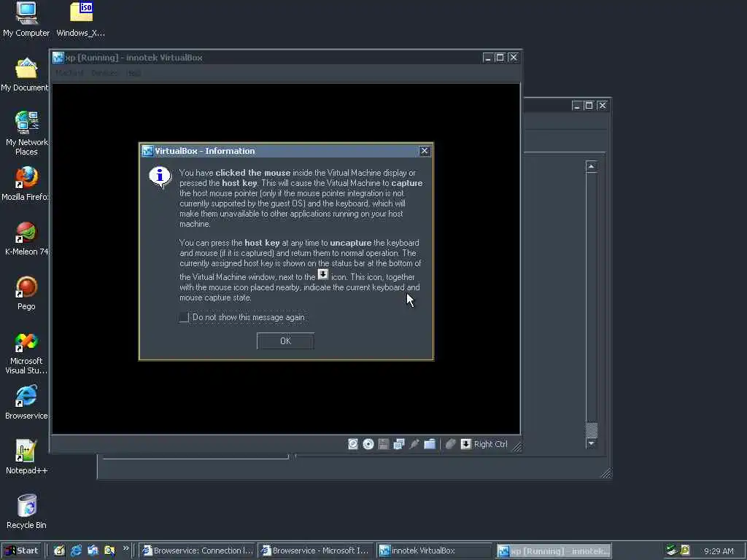Image resolution: width=747 pixels, height=560 pixels.
Task: Select the Pego desktop shortcut
Action: pos(26,293)
